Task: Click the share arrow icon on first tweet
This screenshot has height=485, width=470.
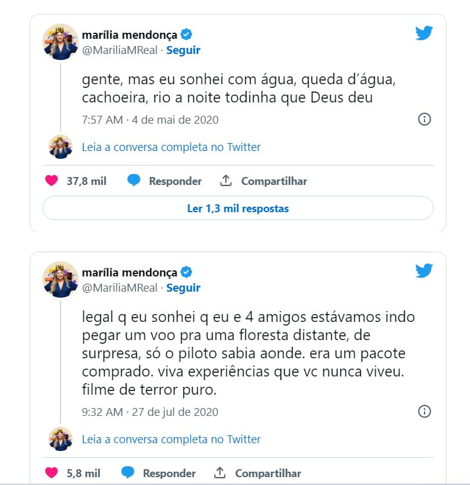Action: (226, 180)
